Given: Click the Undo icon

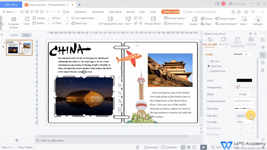Looking at the screenshot, I should tap(47, 12).
